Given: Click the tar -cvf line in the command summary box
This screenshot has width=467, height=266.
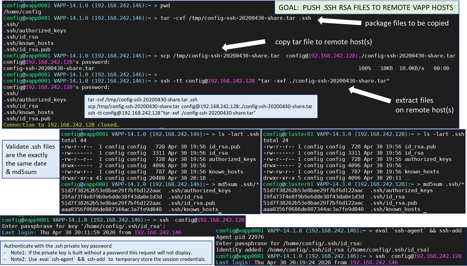Looking at the screenshot, I should [143, 100].
